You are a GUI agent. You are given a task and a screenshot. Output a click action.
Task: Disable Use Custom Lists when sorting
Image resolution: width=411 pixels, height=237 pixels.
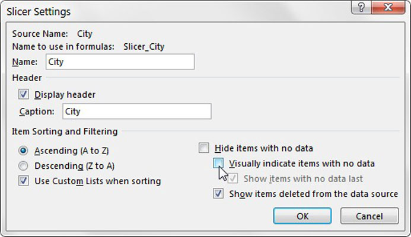[x=24, y=181]
